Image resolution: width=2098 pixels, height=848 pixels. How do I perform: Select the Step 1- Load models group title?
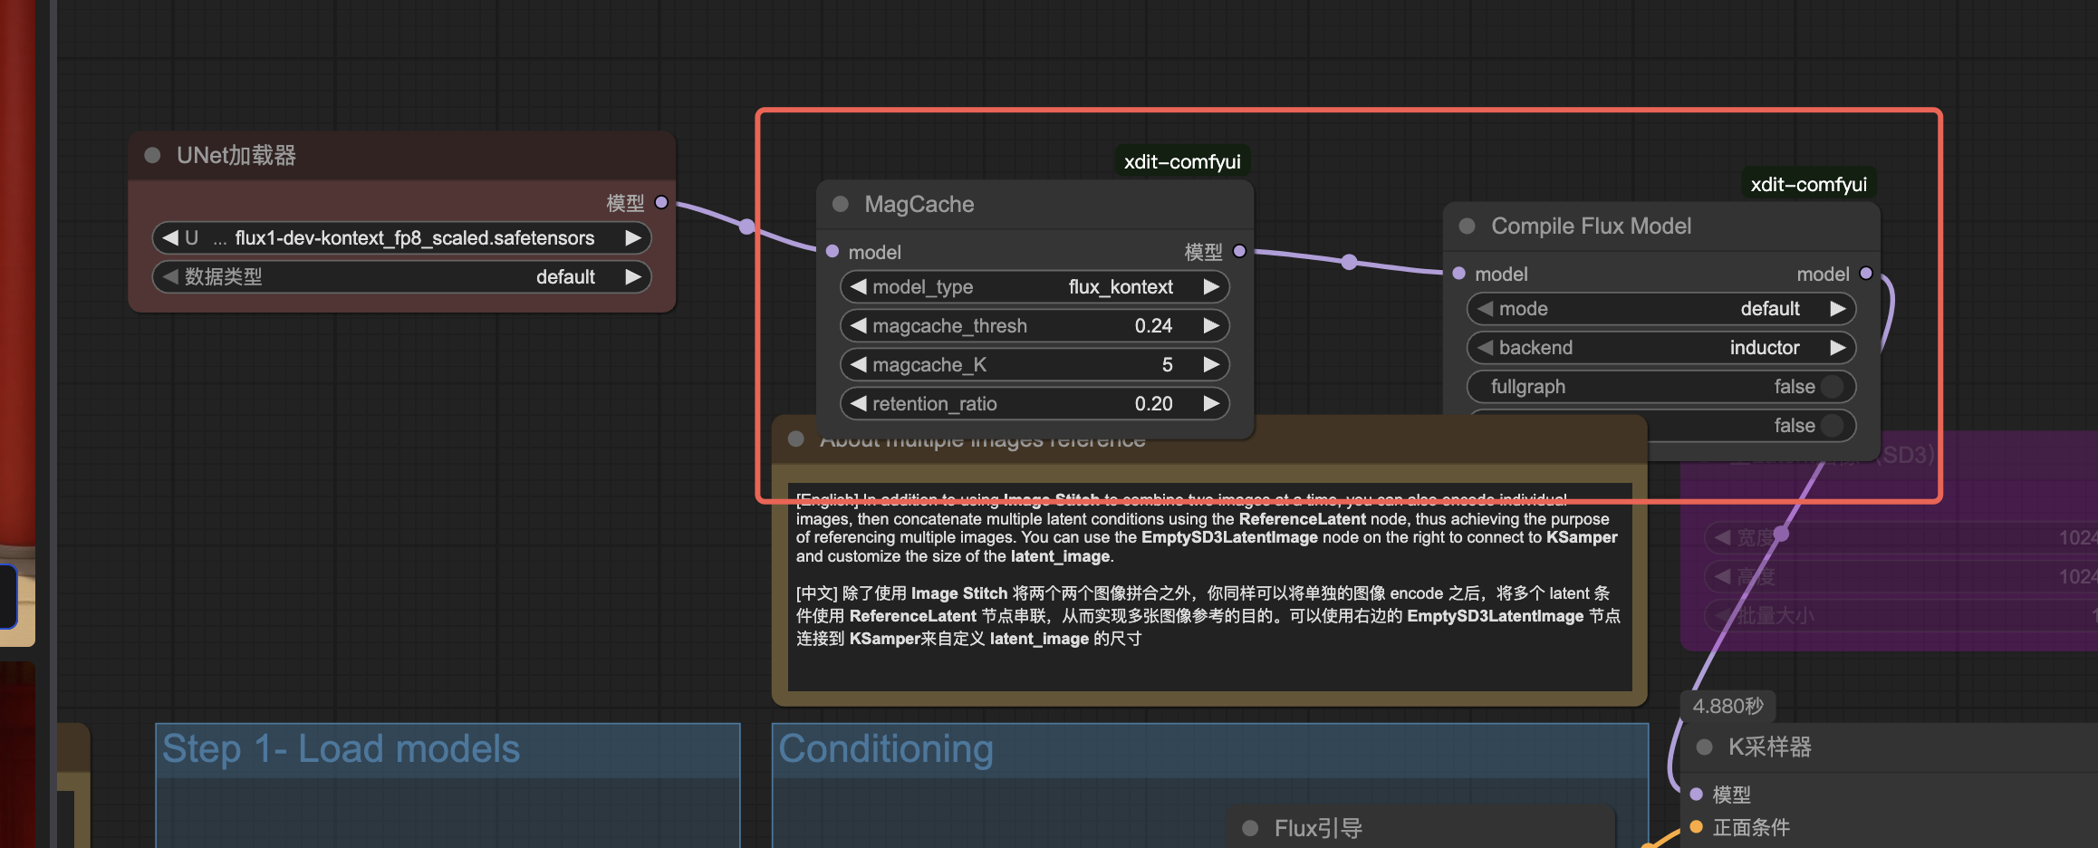point(341,749)
